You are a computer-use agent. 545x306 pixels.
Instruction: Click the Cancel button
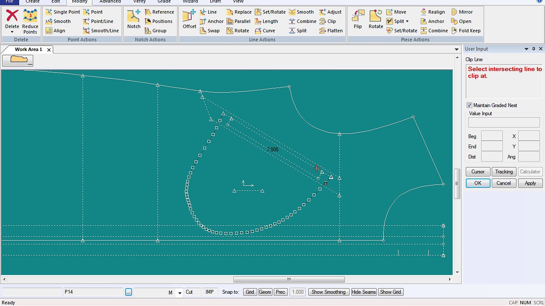tap(503, 183)
